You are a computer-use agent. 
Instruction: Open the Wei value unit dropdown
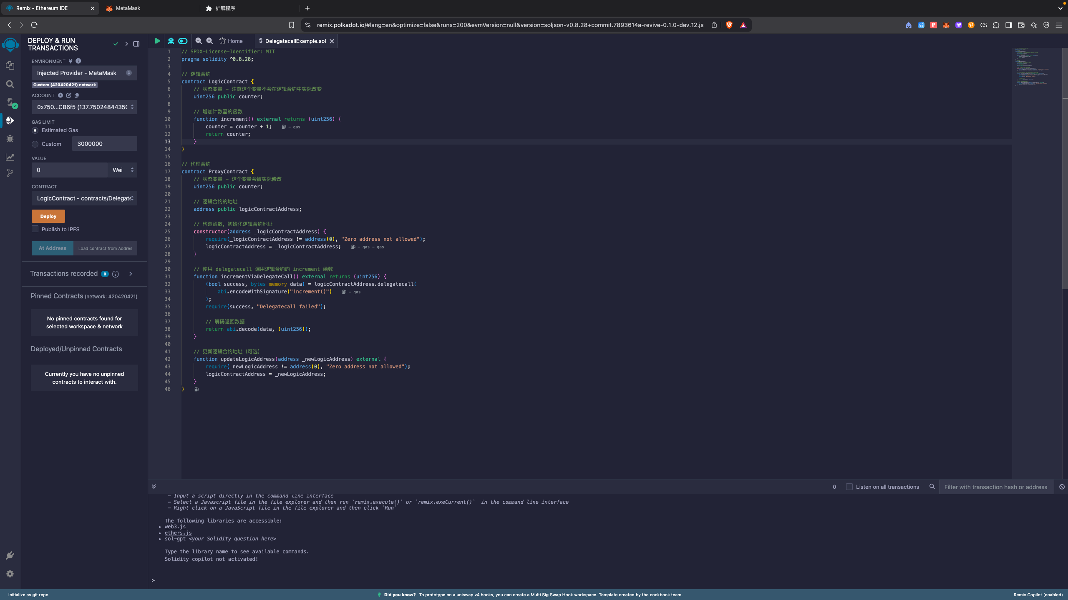click(x=123, y=170)
